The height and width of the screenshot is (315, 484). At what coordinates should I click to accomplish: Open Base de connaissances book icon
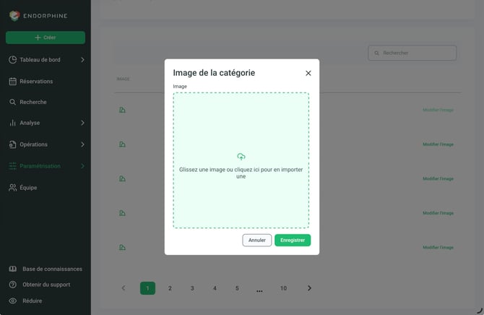(13, 269)
